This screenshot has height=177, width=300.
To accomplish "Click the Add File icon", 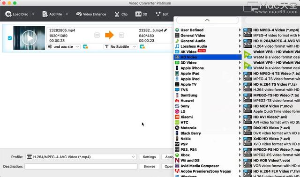I will [x=45, y=14].
